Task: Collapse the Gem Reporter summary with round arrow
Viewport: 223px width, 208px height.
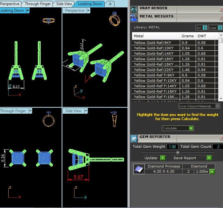Action: pos(178,152)
